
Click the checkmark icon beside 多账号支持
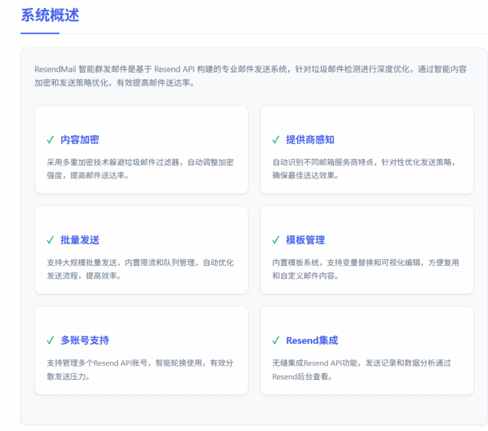click(x=51, y=340)
